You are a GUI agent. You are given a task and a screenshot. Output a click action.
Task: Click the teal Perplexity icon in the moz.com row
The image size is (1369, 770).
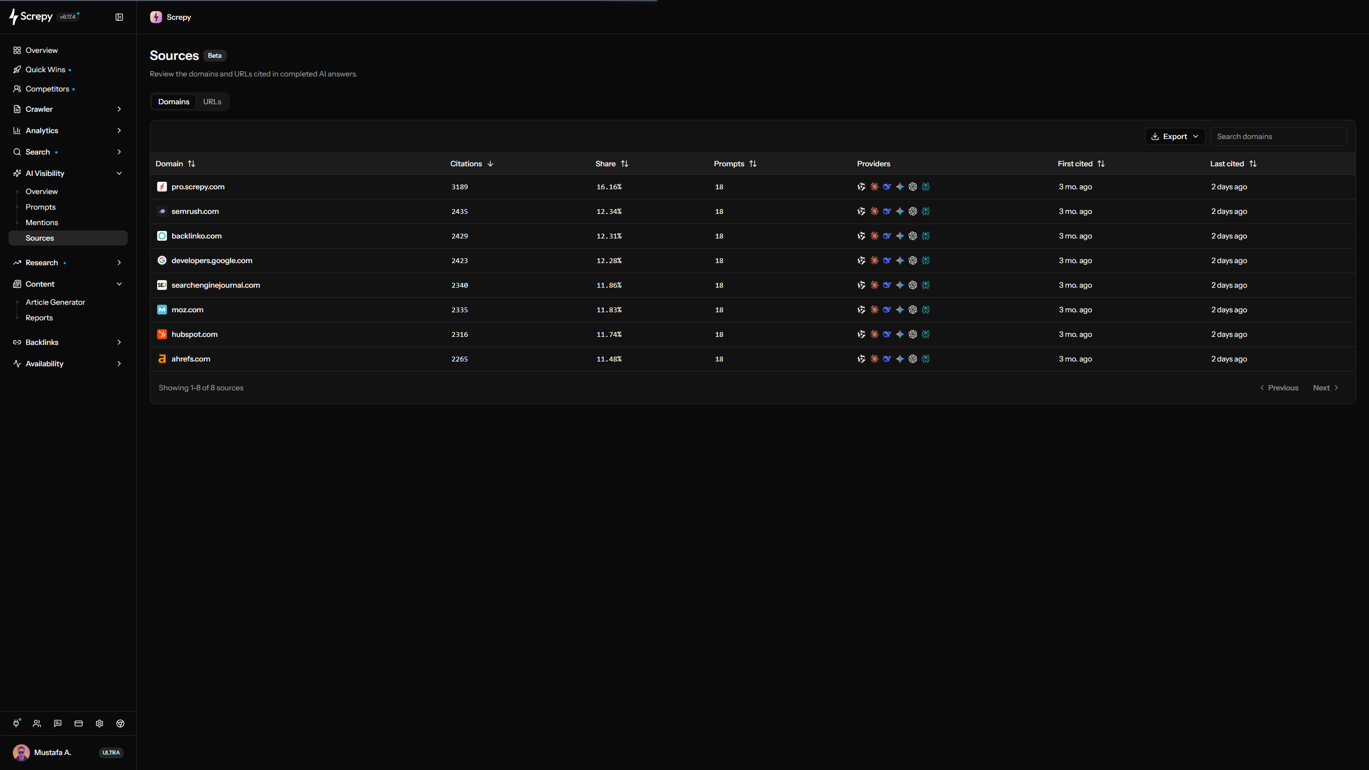coord(926,310)
